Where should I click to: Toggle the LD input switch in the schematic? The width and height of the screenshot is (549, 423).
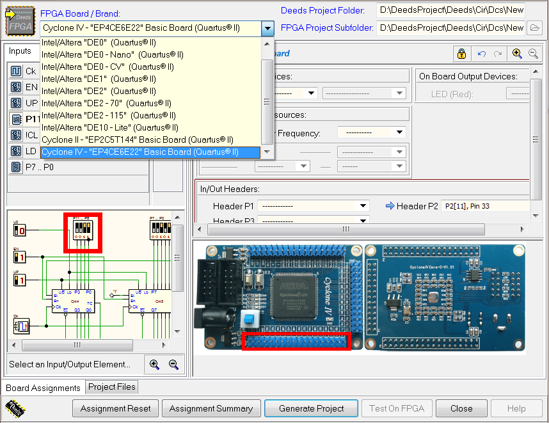(x=20, y=230)
